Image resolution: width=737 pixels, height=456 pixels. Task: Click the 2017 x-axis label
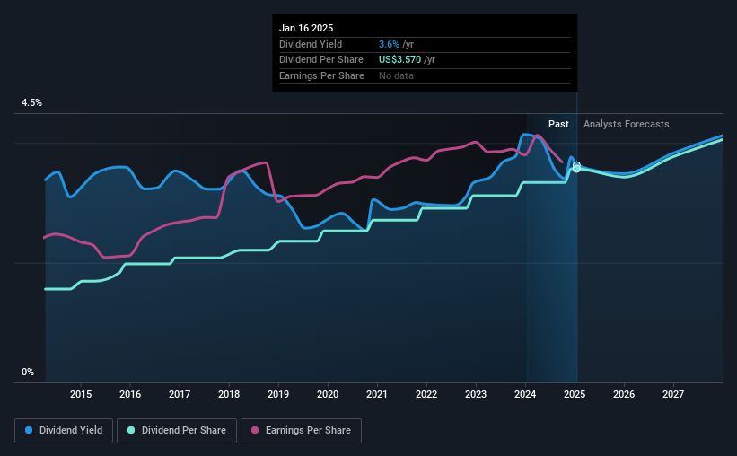[x=180, y=394]
